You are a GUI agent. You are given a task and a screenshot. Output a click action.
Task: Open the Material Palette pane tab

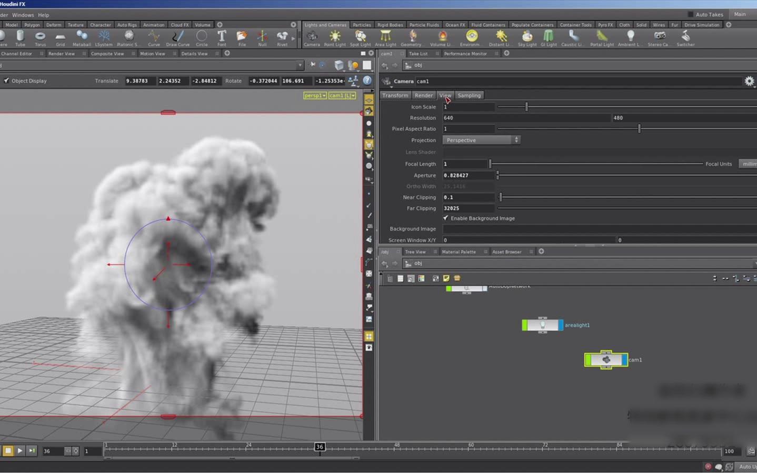[459, 251]
